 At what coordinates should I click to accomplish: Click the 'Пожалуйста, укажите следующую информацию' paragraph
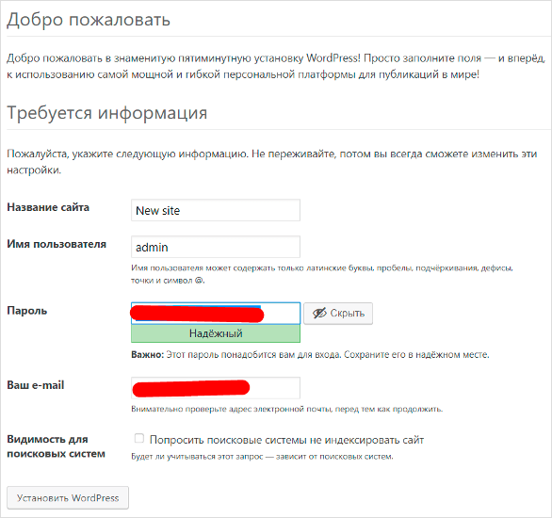click(x=272, y=162)
